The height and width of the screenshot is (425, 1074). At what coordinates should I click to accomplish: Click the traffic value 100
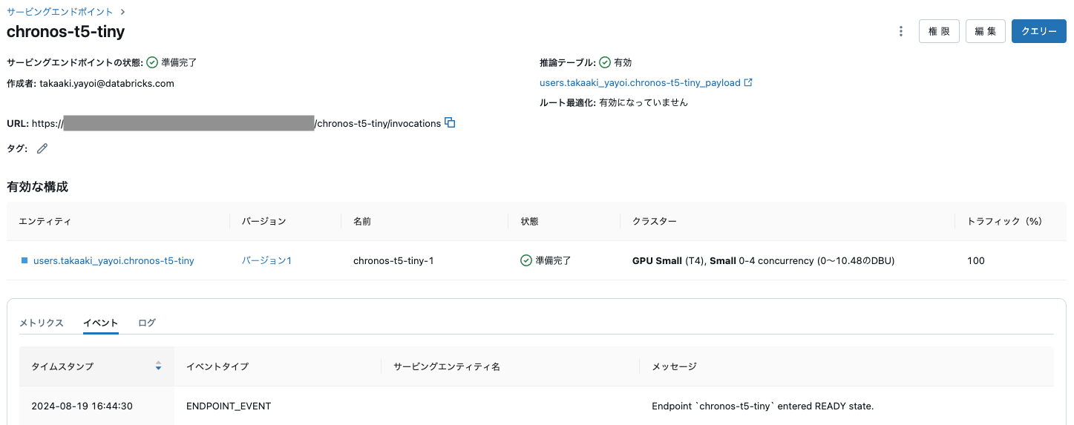click(x=977, y=260)
